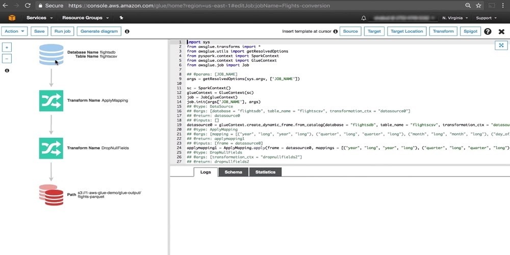Switch to the Statistics tab
Image resolution: width=510 pixels, height=255 pixels.
tap(265, 172)
